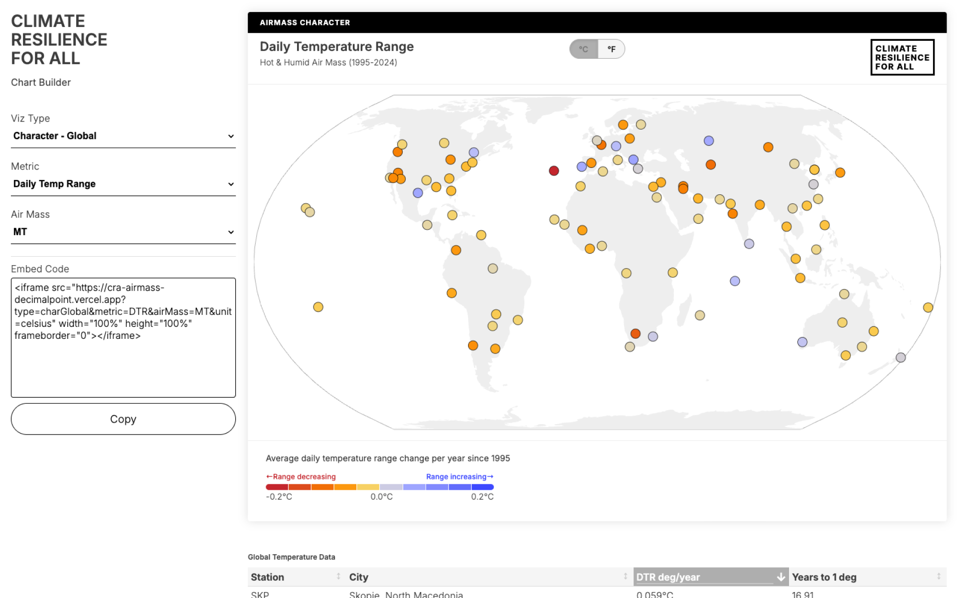Expand the Air Mass MT dropdown
Image resolution: width=957 pixels, height=598 pixels.
click(123, 232)
